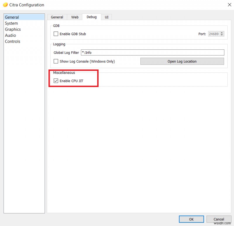Click the Citra application icon in title bar

coord(5,5)
